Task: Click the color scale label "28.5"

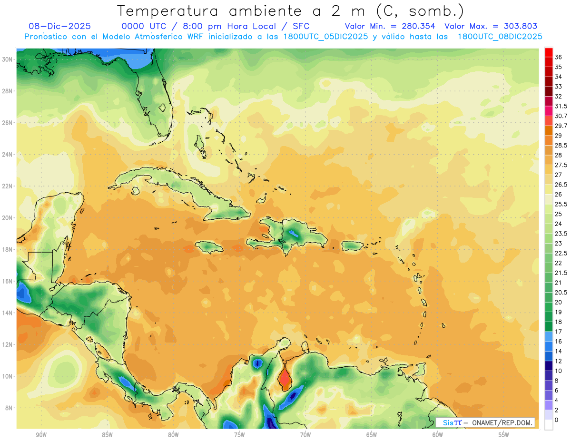Action: [x=561, y=145]
